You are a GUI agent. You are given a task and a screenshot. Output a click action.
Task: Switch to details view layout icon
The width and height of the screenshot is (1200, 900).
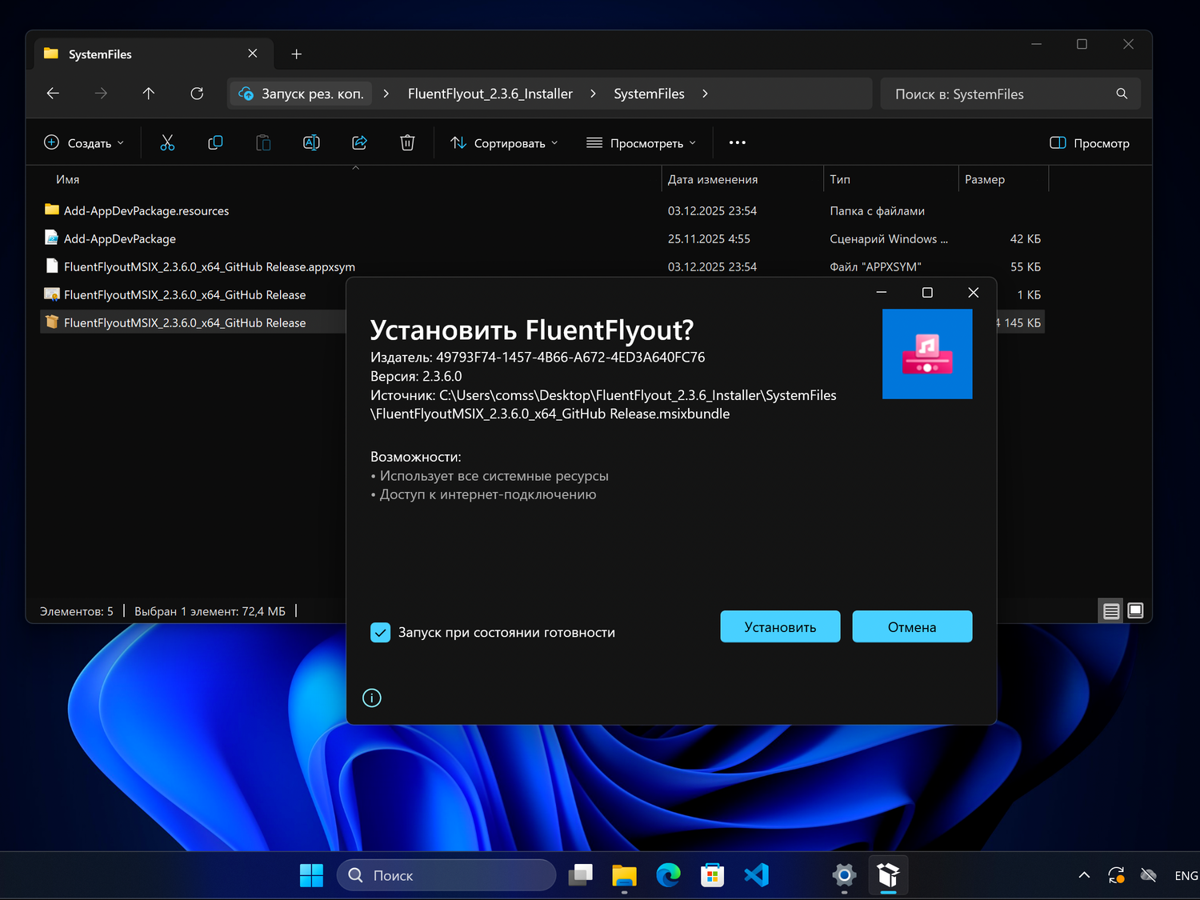pos(1111,611)
